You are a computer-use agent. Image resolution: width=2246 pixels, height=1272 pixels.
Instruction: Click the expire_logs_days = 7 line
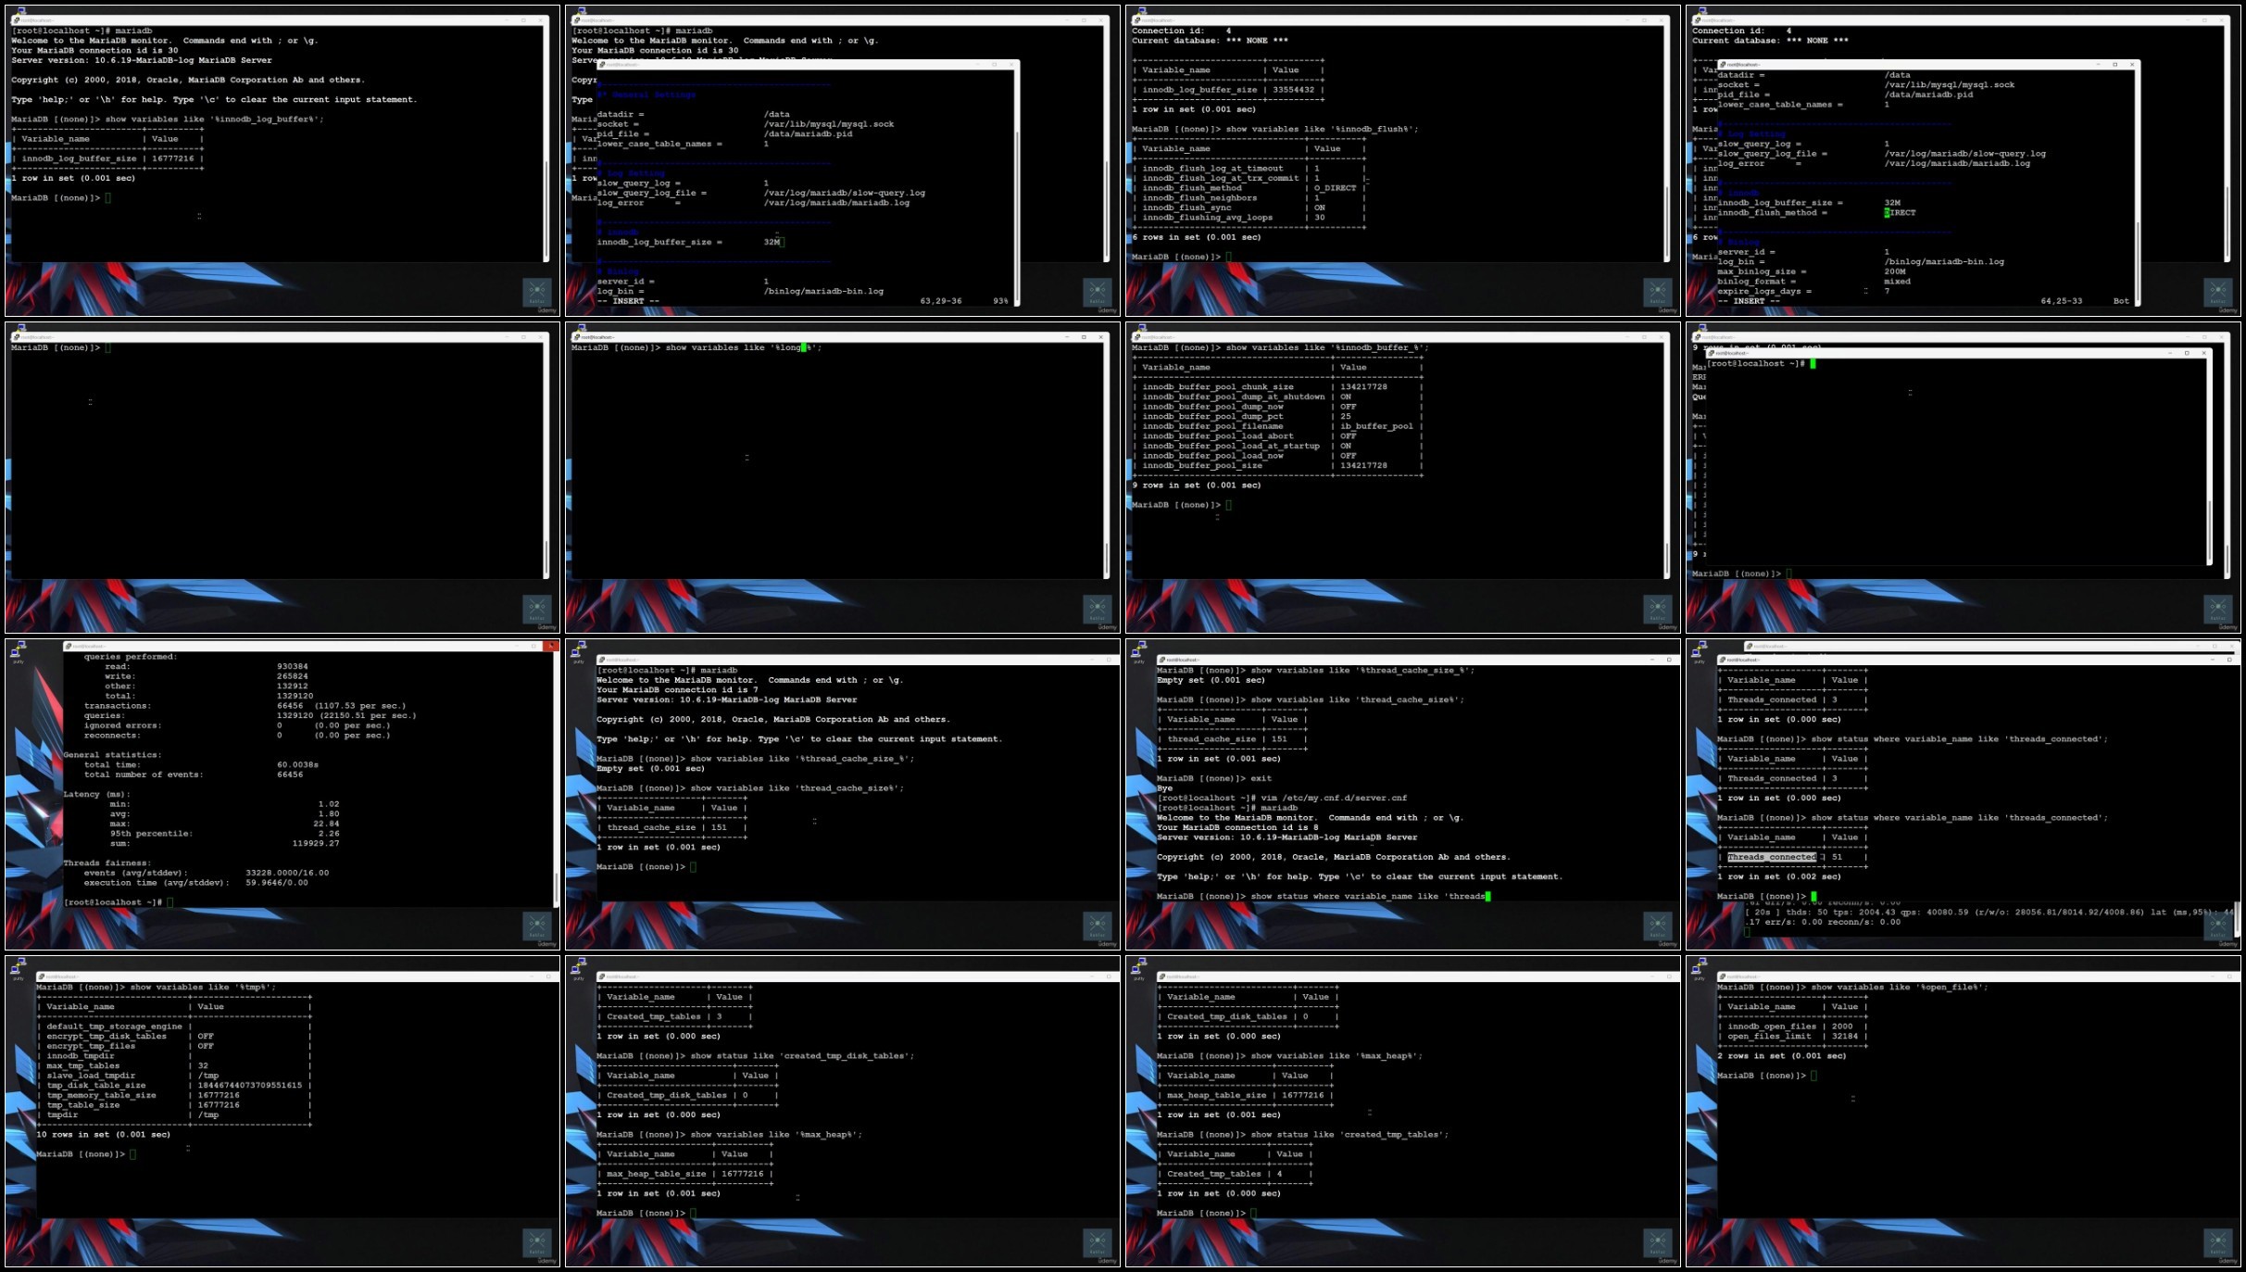(x=1804, y=291)
